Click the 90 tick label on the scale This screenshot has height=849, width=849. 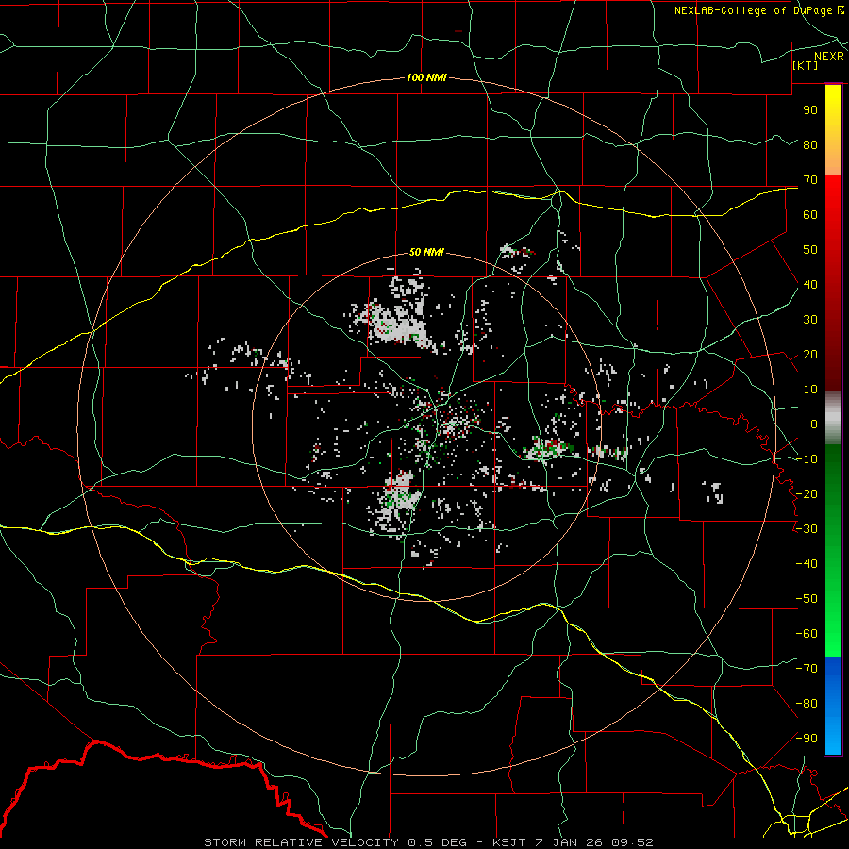[x=810, y=110]
